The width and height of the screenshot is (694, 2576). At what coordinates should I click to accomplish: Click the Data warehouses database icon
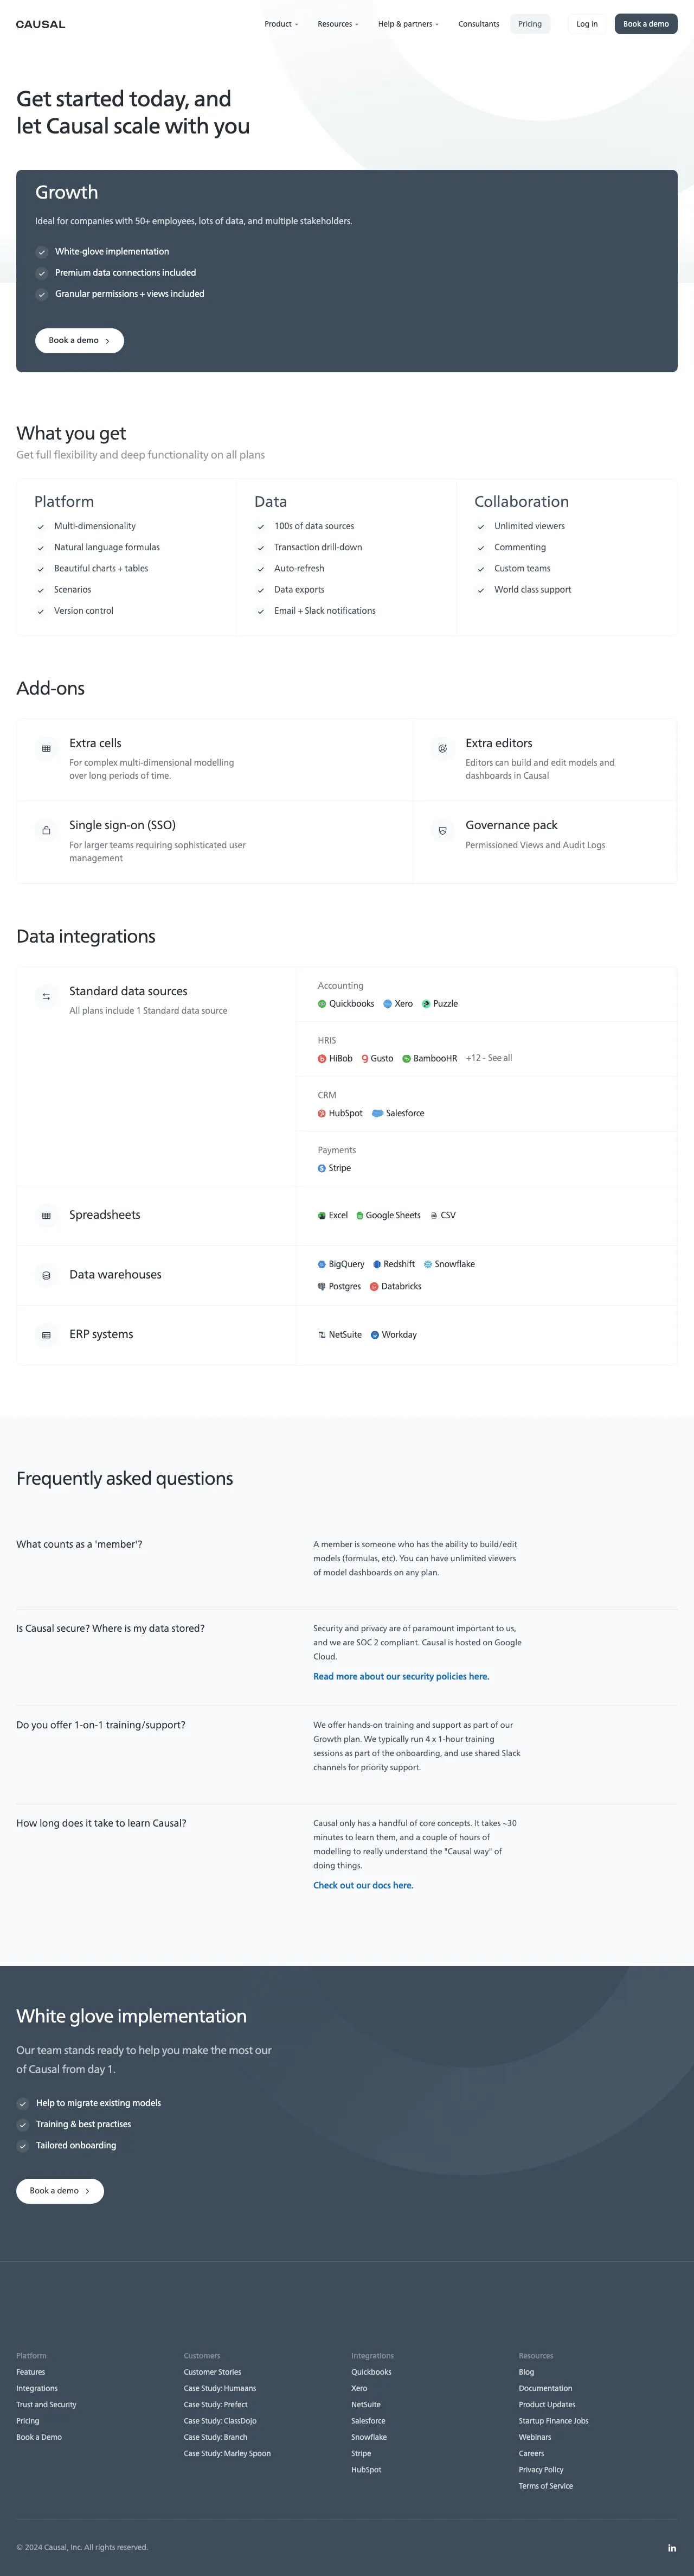(x=46, y=1275)
